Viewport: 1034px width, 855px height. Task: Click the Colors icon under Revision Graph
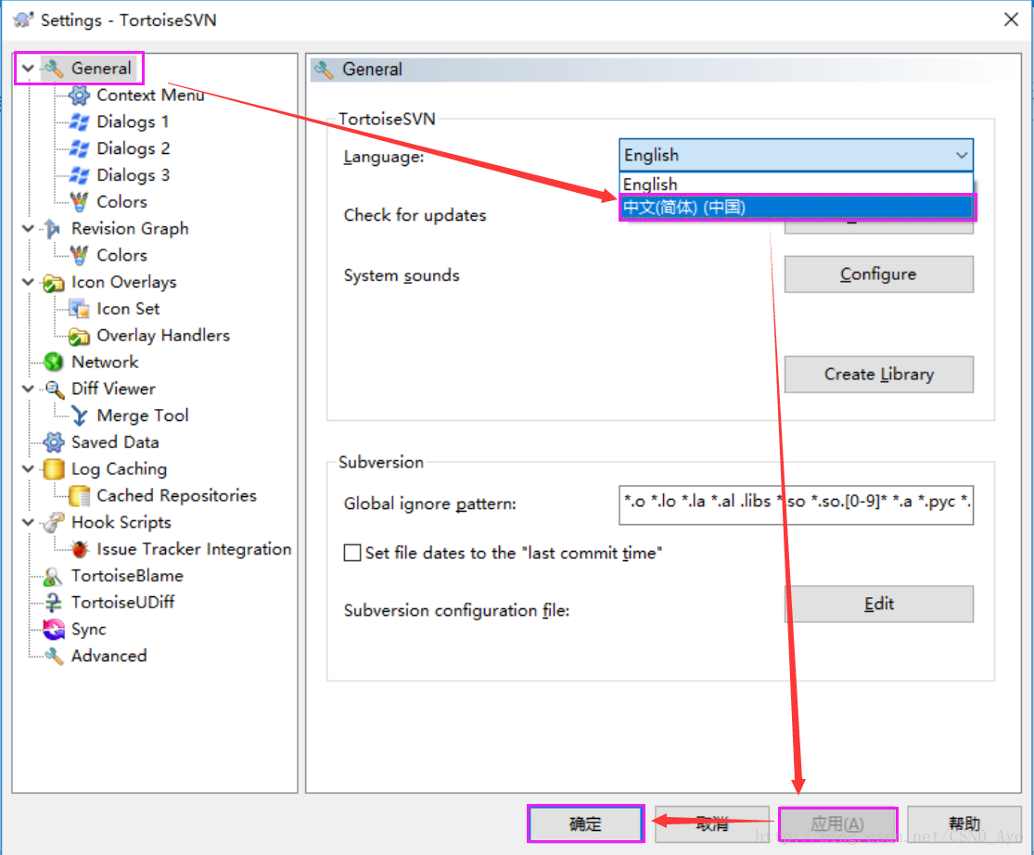(79, 255)
